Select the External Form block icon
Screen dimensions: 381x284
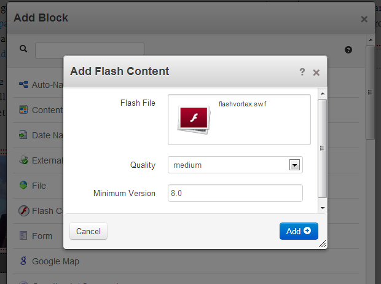[x=23, y=160]
